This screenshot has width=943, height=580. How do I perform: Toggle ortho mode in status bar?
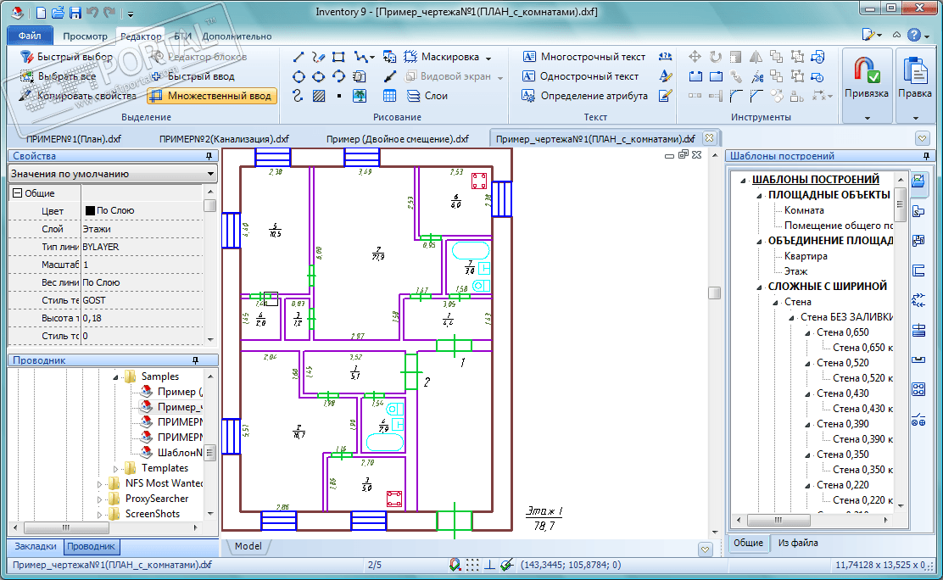pos(490,565)
